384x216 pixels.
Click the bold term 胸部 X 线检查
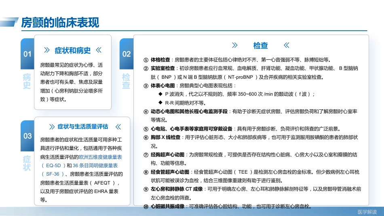coord(165,137)
